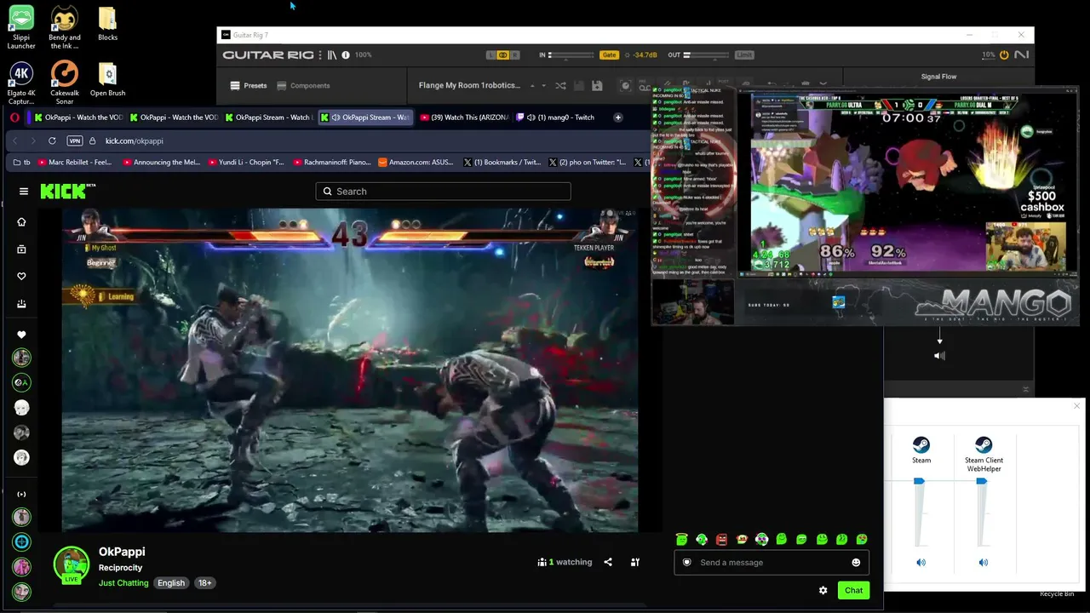
Task: Open the Open Brush desktop icon
Action: pyautogui.click(x=107, y=80)
